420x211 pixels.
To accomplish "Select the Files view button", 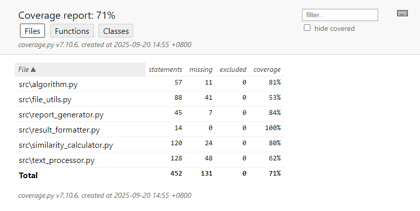I will [32, 31].
